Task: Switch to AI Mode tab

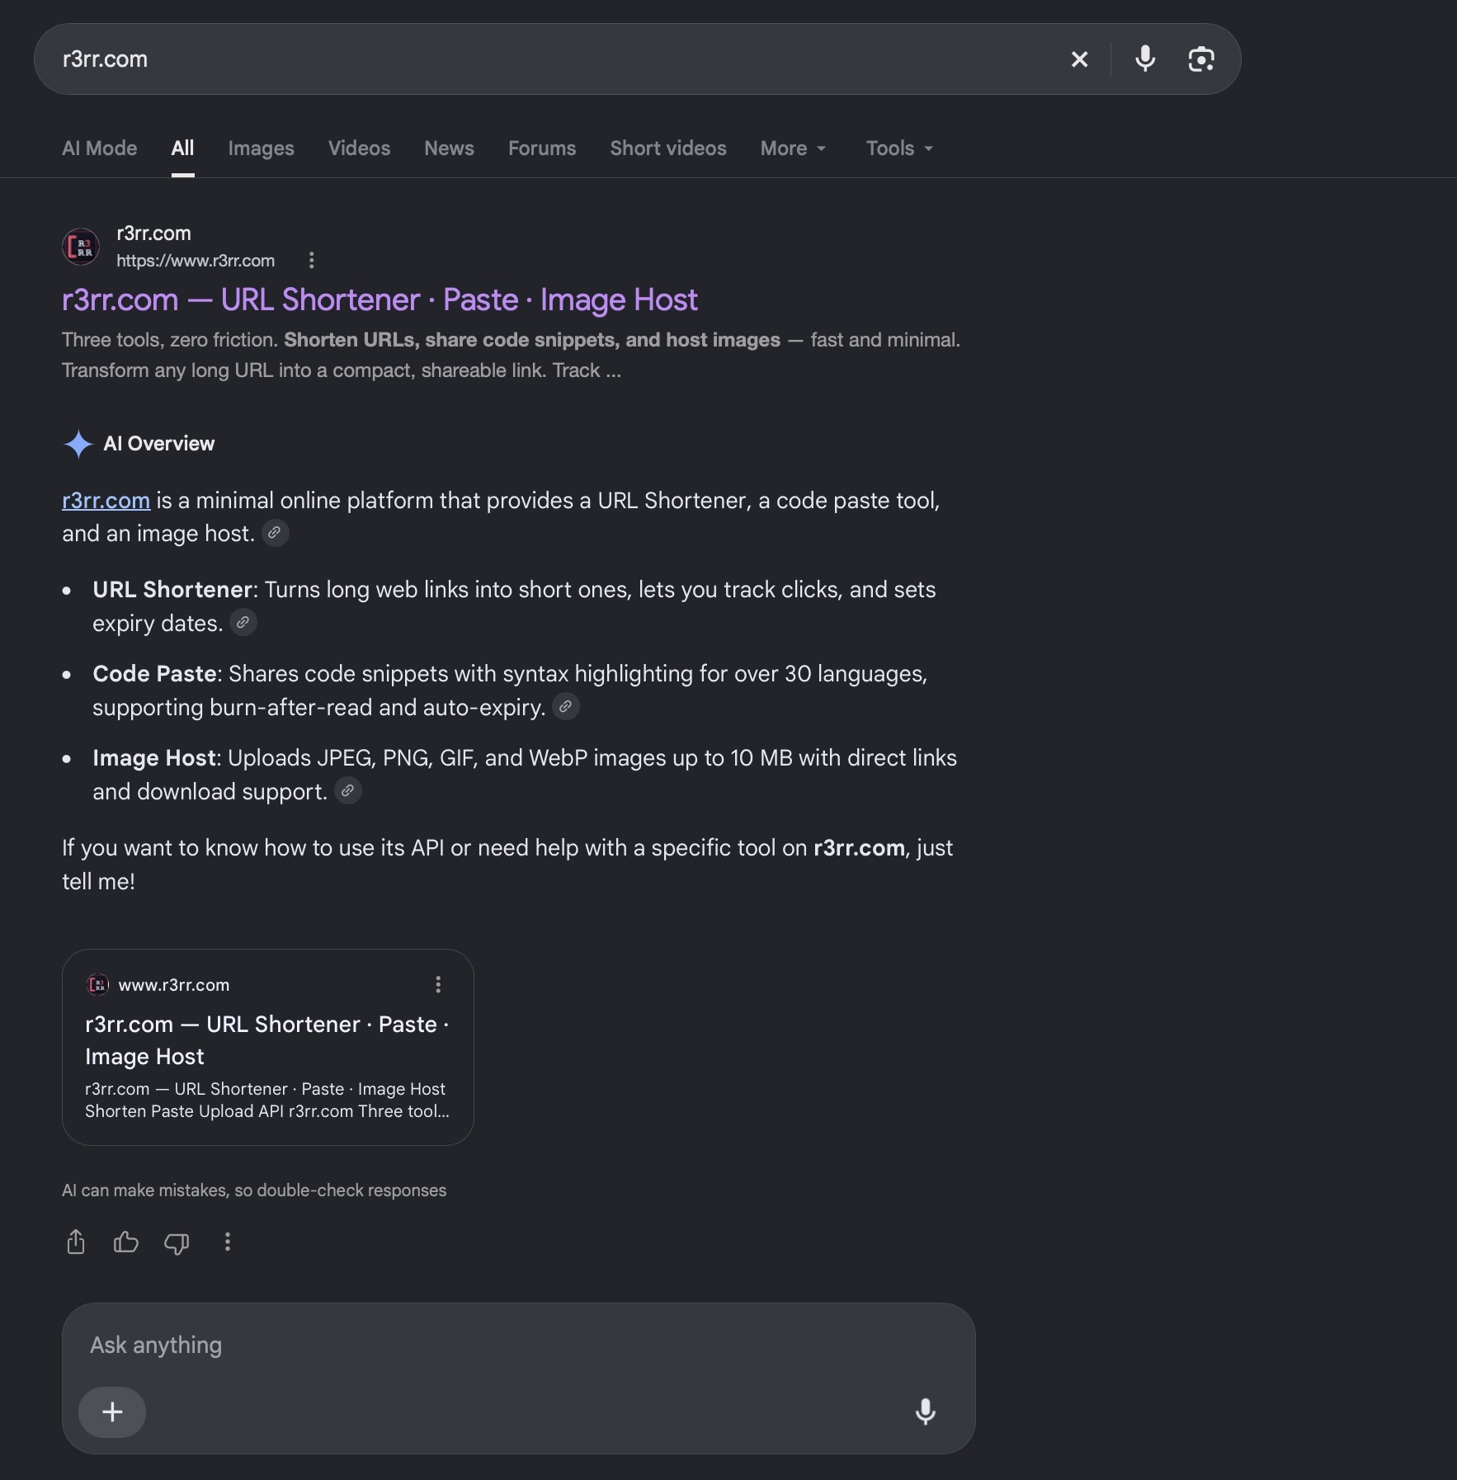Action: click(100, 148)
